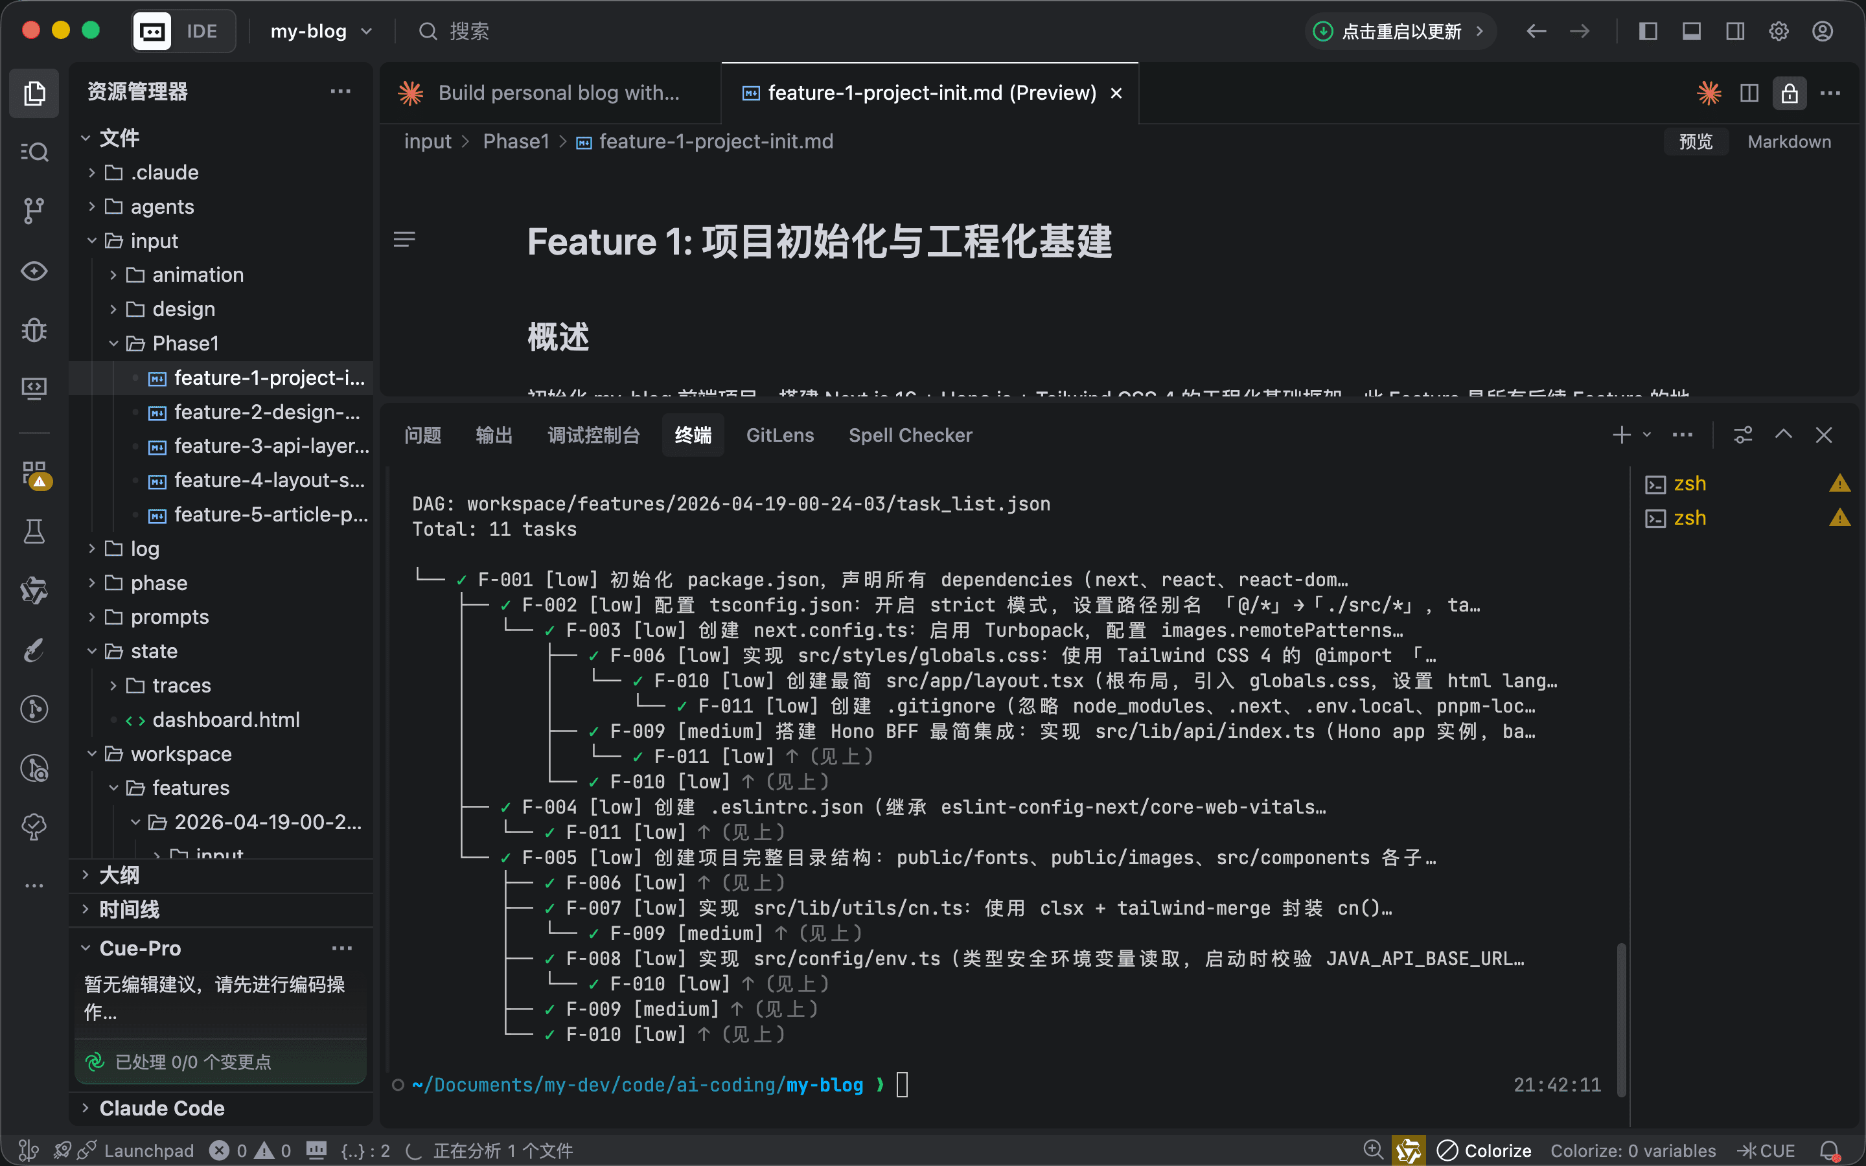Open the document outline icon in preview
This screenshot has width=1866, height=1166.
pyautogui.click(x=404, y=240)
